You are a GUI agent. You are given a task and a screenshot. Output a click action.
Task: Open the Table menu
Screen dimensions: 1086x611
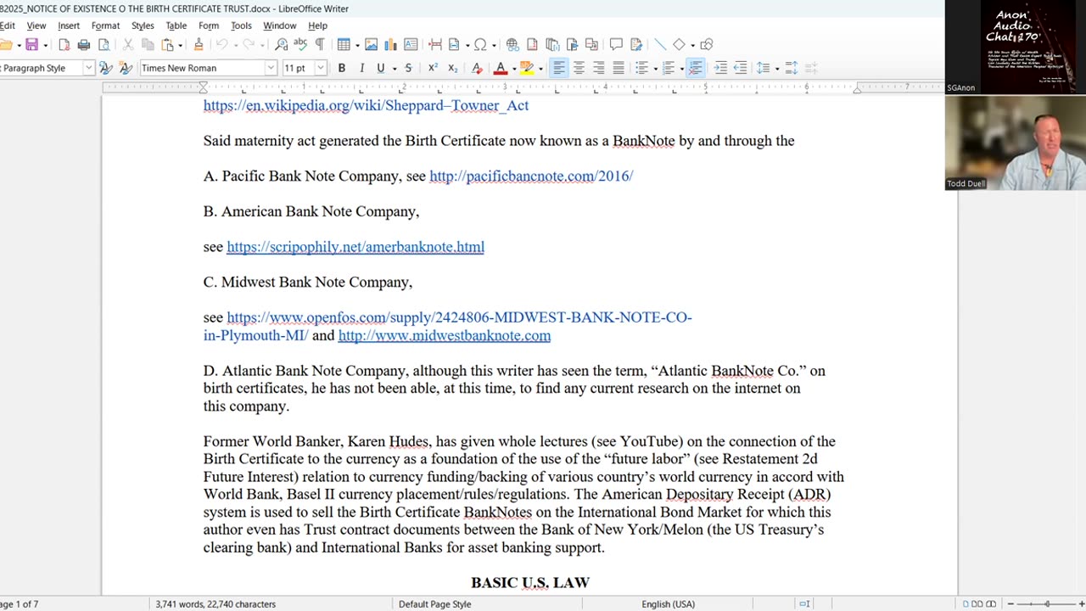coord(176,25)
